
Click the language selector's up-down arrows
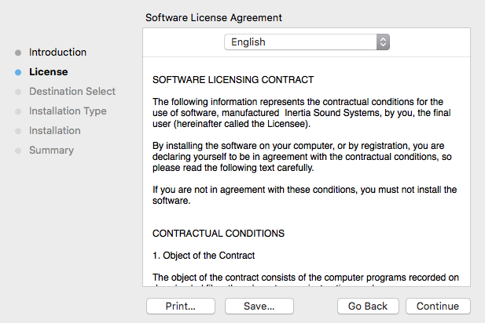pos(383,42)
